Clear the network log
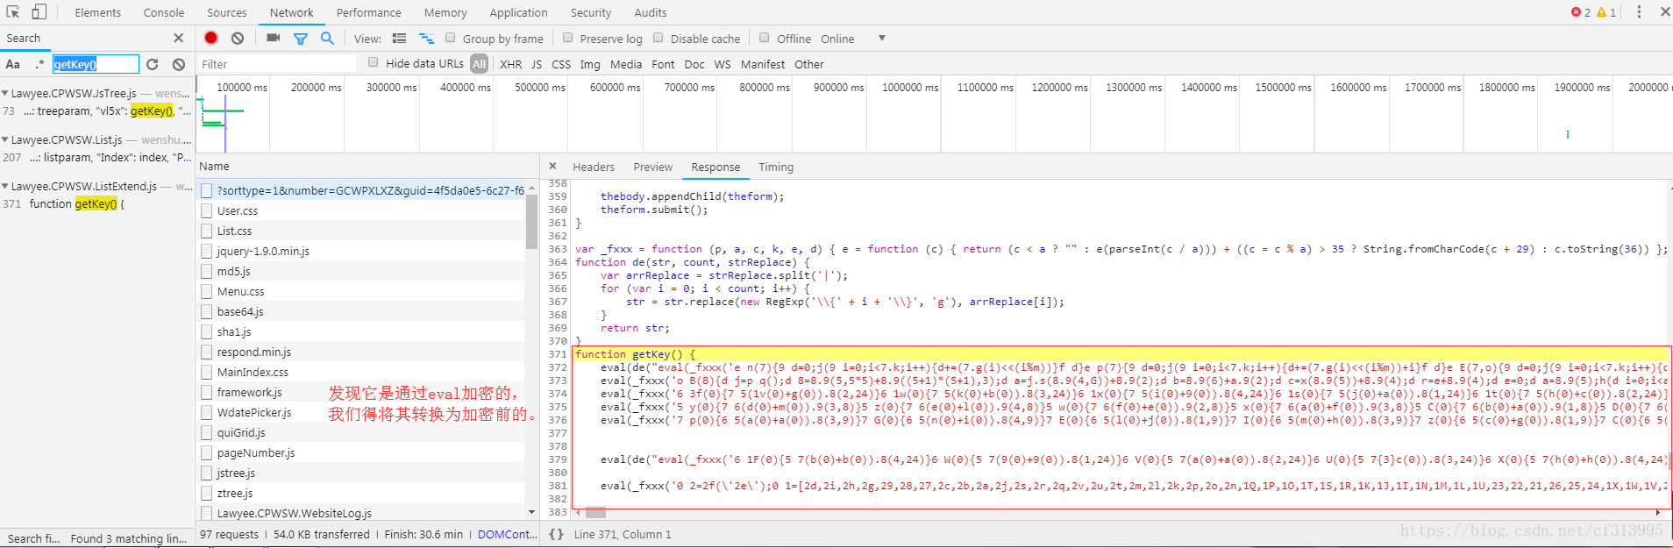This screenshot has width=1673, height=548. (238, 38)
